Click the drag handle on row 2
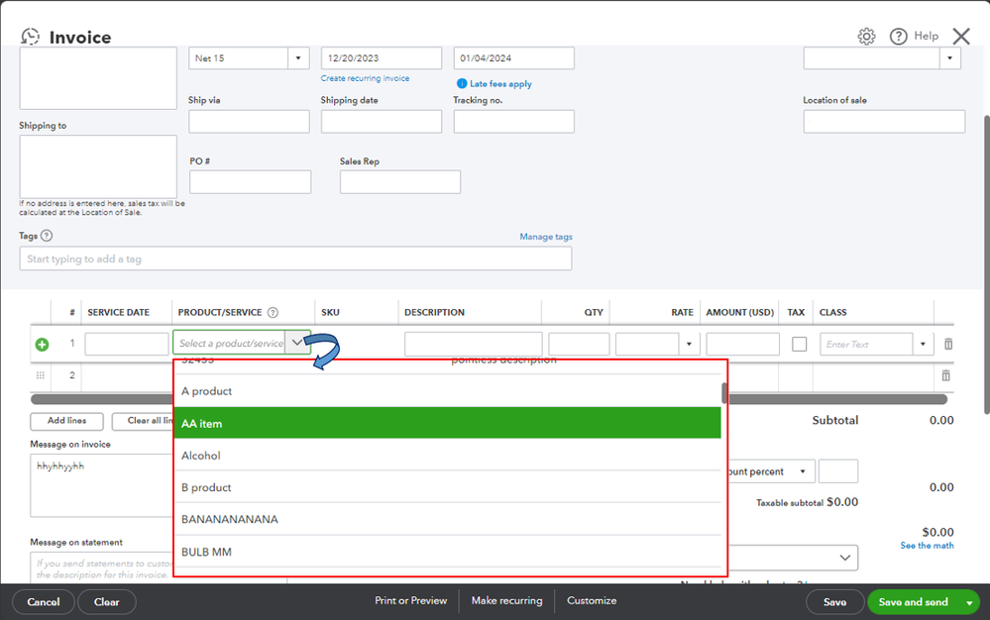990x620 pixels. coord(41,375)
